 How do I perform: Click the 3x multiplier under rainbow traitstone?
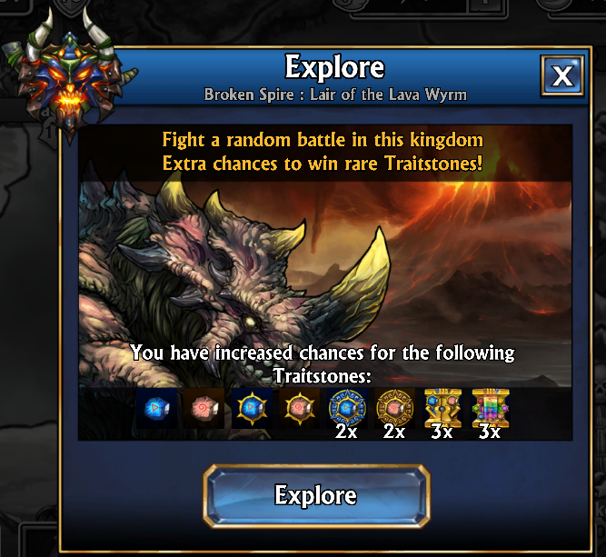coord(490,432)
